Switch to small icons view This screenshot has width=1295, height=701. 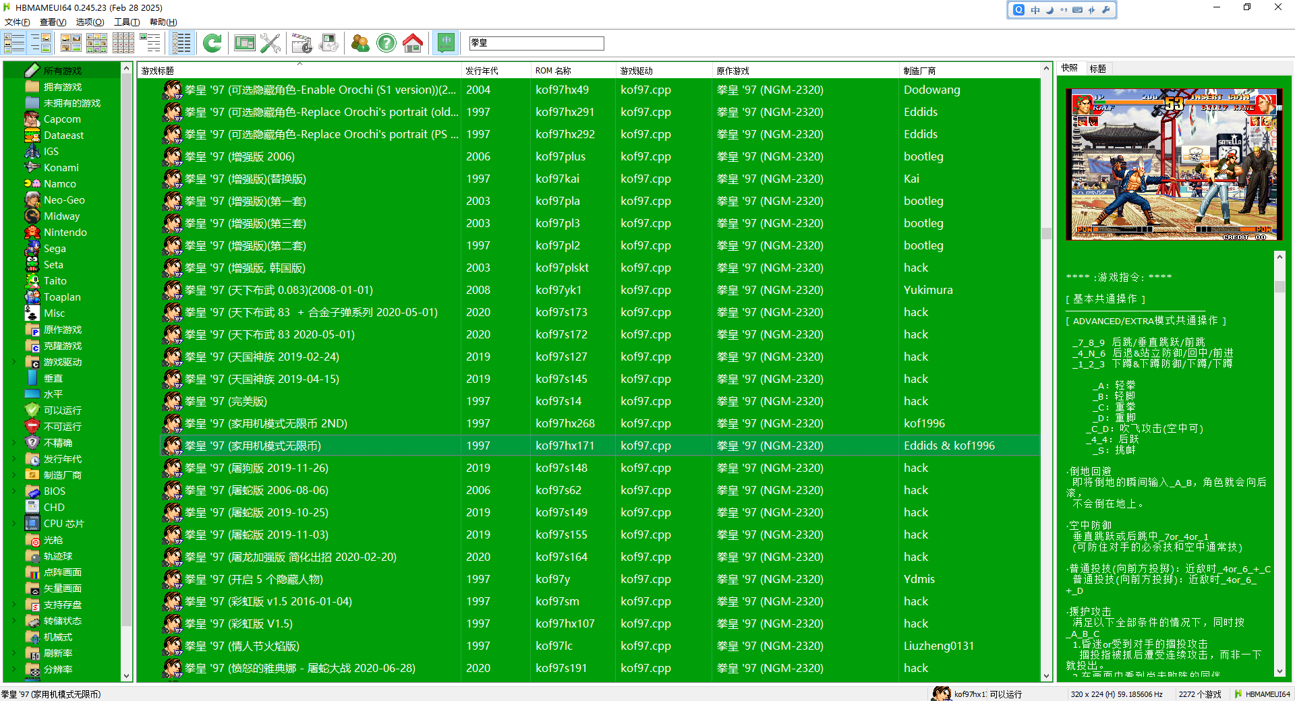point(96,43)
